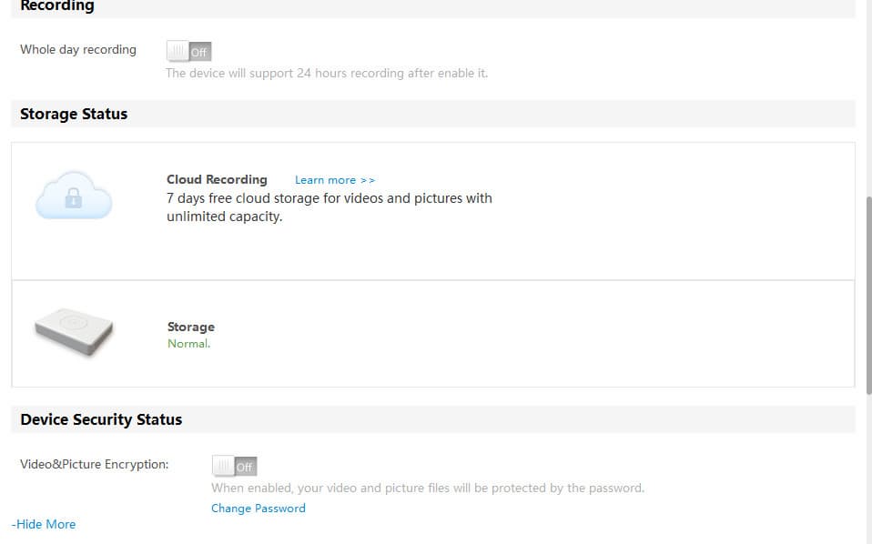Click the Change Password link
872x544 pixels.
pos(259,509)
